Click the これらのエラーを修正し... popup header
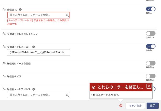Screen dimensions: 161x111 click(x=121, y=87)
